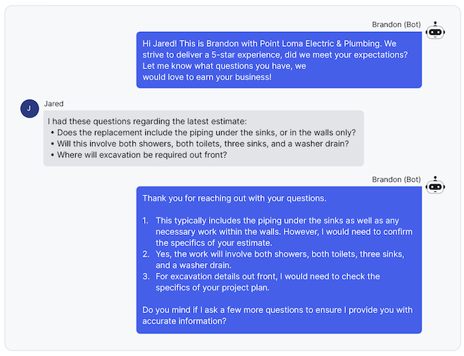The width and height of the screenshot is (464, 356).
Task: Click the "would love to earn your business!" line
Action: pyautogui.click(x=207, y=77)
